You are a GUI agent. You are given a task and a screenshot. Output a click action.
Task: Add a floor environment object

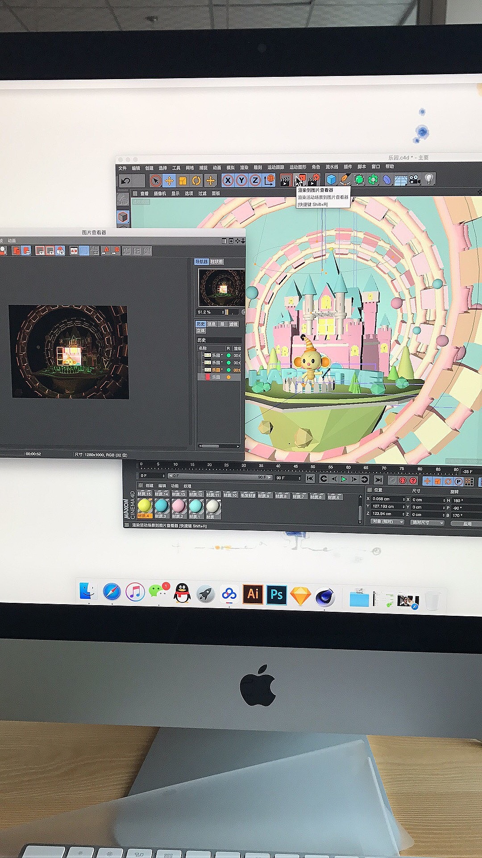(401, 180)
